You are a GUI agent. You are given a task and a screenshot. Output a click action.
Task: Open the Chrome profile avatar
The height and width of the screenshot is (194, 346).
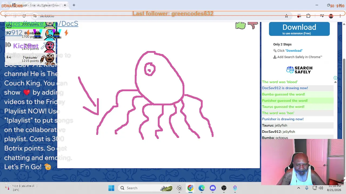[331, 16]
